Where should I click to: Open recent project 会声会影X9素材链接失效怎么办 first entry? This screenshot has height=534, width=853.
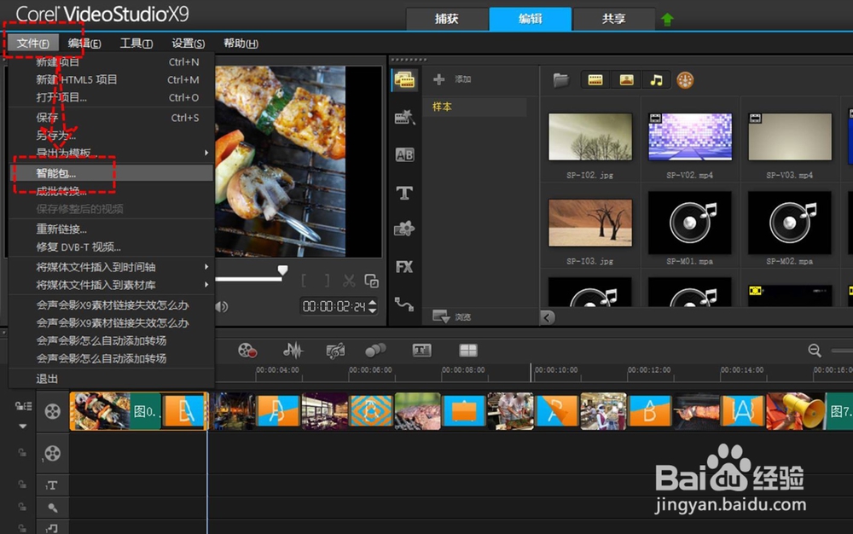pyautogui.click(x=112, y=305)
